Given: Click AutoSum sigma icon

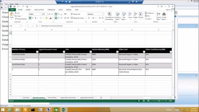Looking at the screenshot, I should [x=146, y=13].
